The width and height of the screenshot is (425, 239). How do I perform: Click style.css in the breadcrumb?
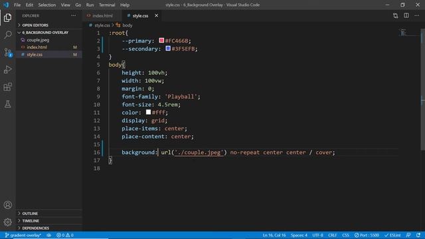coord(102,25)
